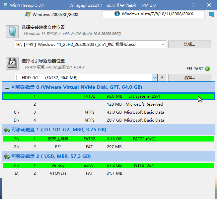This screenshot has height=199, width=217.
Task: Click 选择... button for boot drive
Action: coord(189,78)
